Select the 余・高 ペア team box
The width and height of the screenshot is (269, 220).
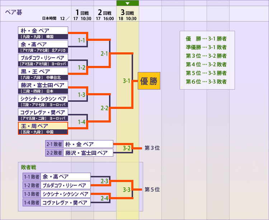tap(43, 47)
